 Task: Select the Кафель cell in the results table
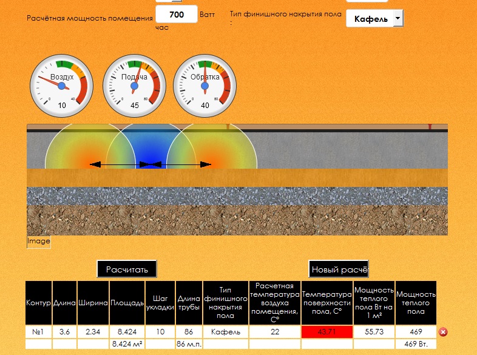coord(226,332)
